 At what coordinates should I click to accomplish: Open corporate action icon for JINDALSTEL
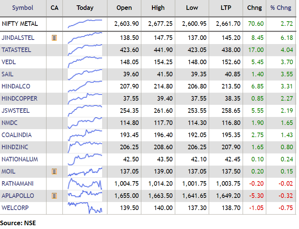[54, 38]
